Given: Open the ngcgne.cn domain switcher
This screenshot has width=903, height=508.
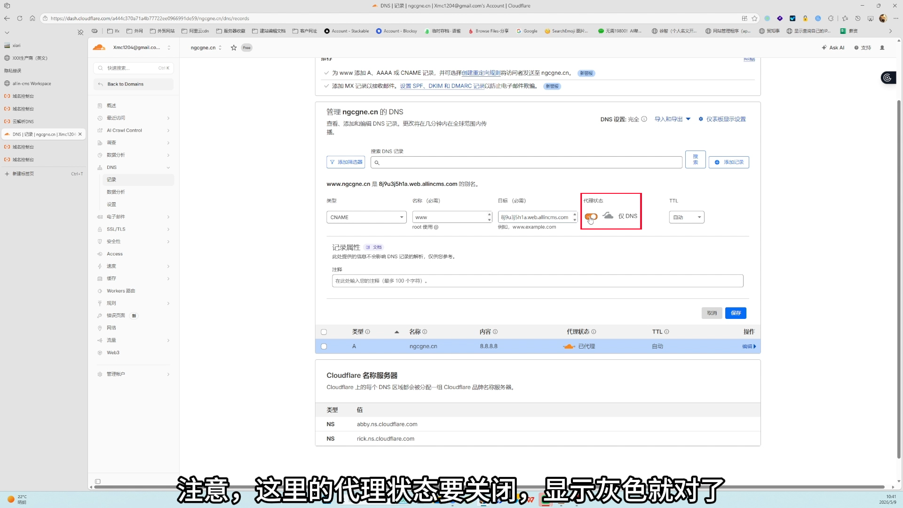Looking at the screenshot, I should point(206,48).
